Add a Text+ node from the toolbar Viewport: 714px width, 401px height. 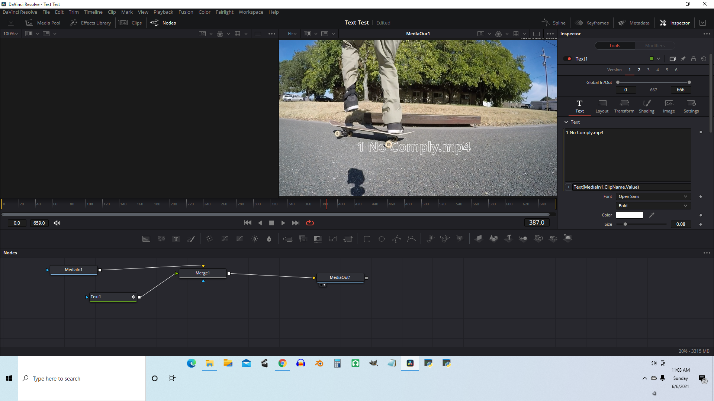click(x=176, y=239)
